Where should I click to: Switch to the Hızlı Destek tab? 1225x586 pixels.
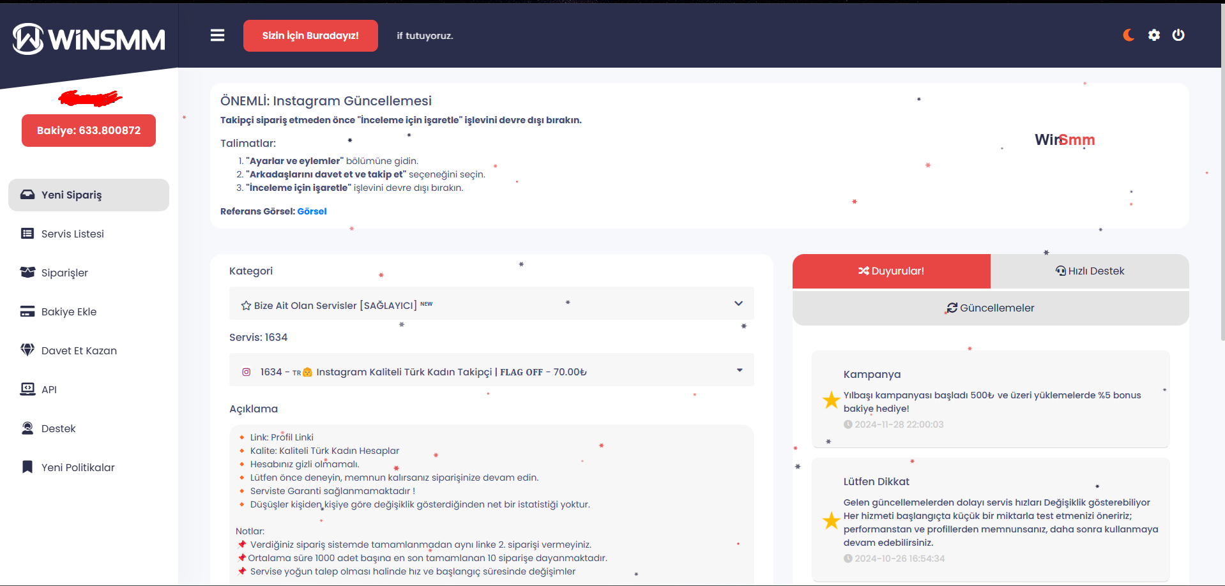click(x=1090, y=271)
